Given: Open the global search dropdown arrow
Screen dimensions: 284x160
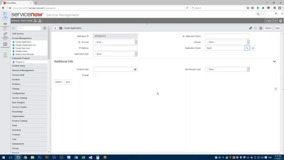Looking at the screenshot, I should coord(276,14).
